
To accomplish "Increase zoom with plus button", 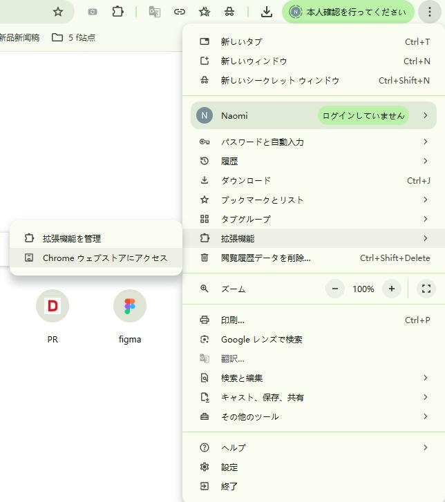I will point(392,289).
